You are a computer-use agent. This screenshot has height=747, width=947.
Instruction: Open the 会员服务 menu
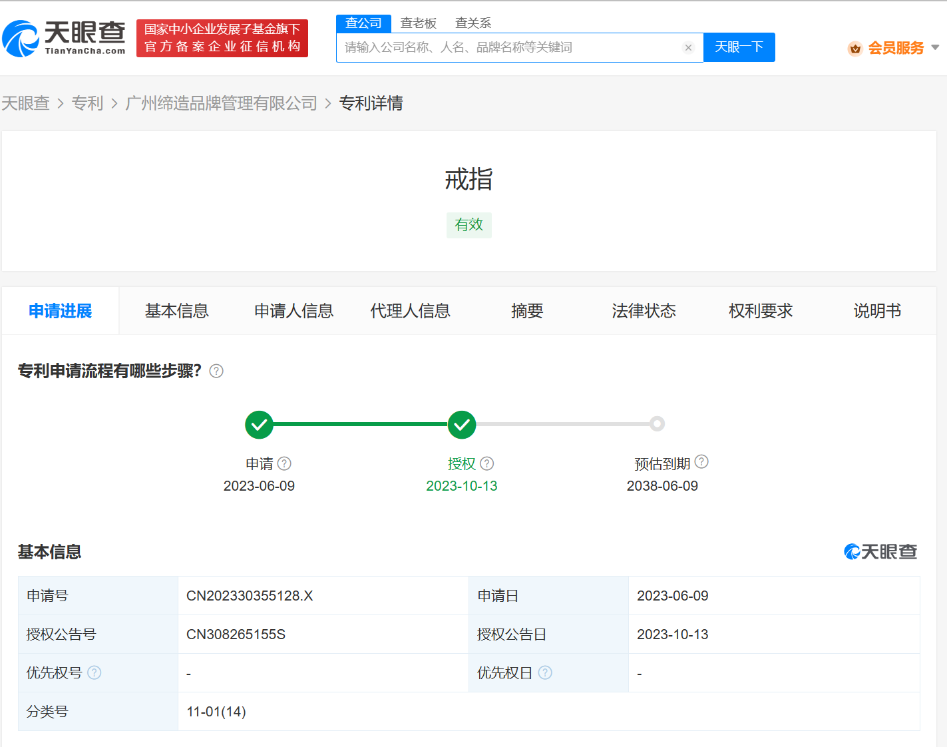[896, 48]
